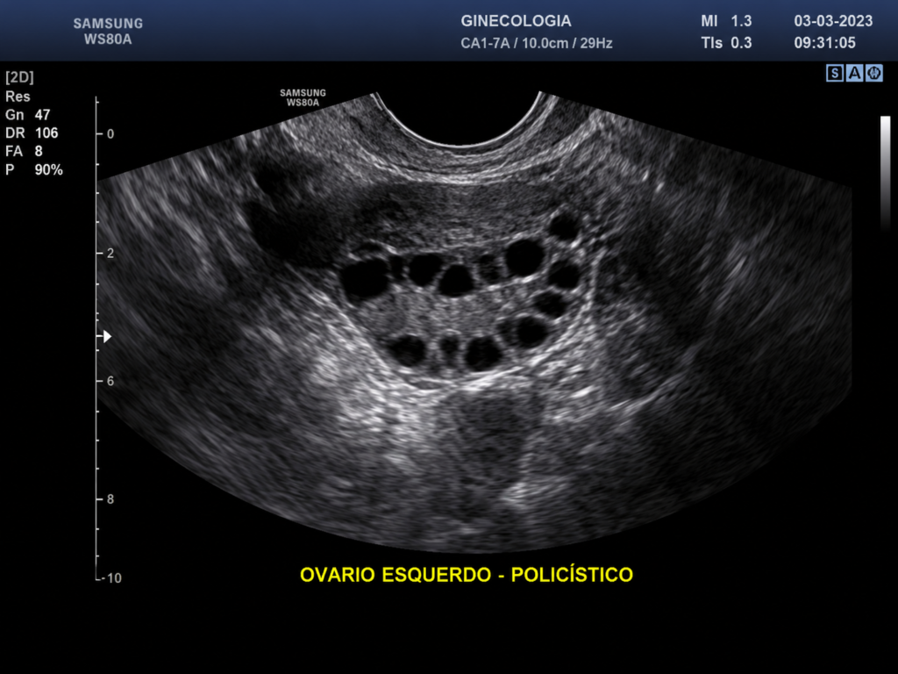Click the depth scale label 2
Image resolution: width=898 pixels, height=674 pixels.
110,254
